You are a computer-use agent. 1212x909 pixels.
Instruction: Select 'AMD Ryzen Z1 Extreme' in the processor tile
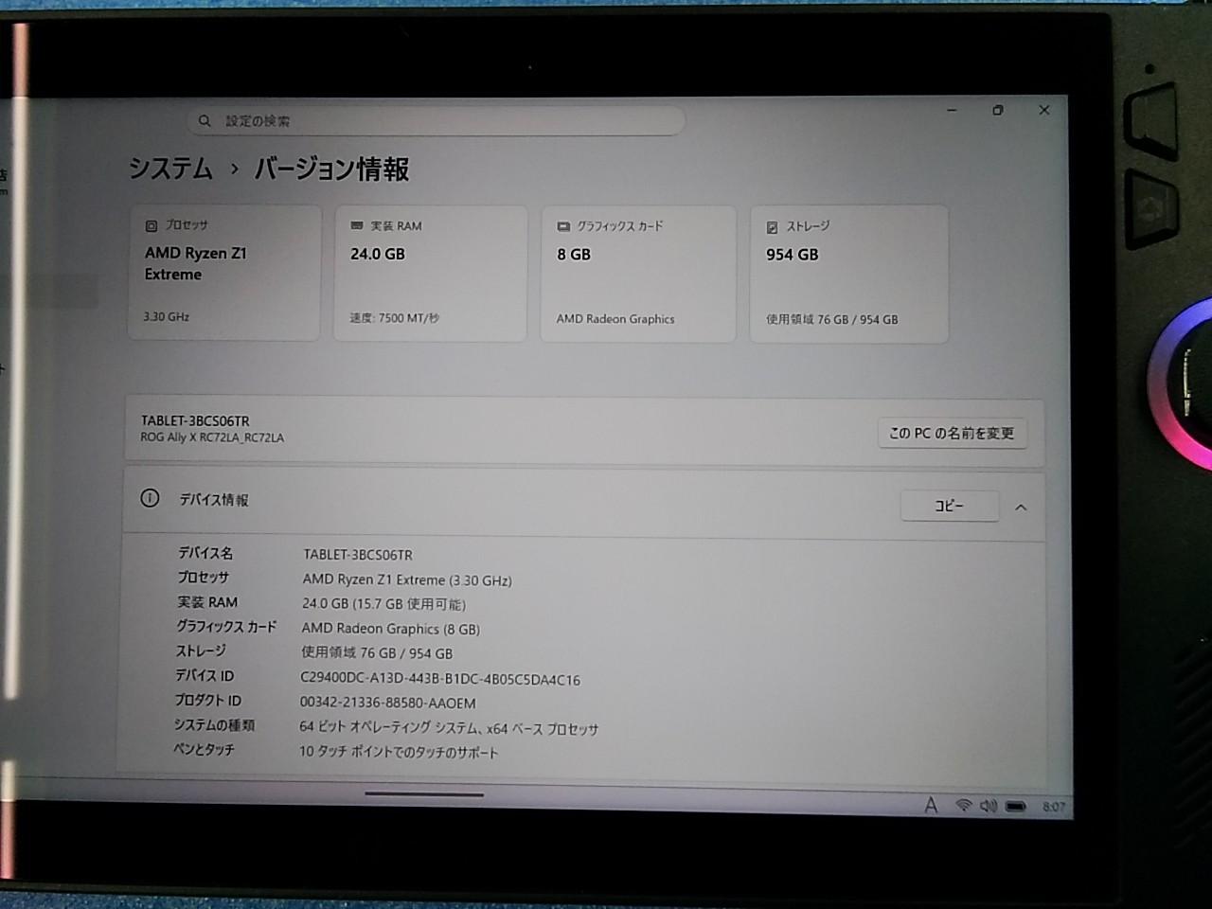[x=196, y=263]
